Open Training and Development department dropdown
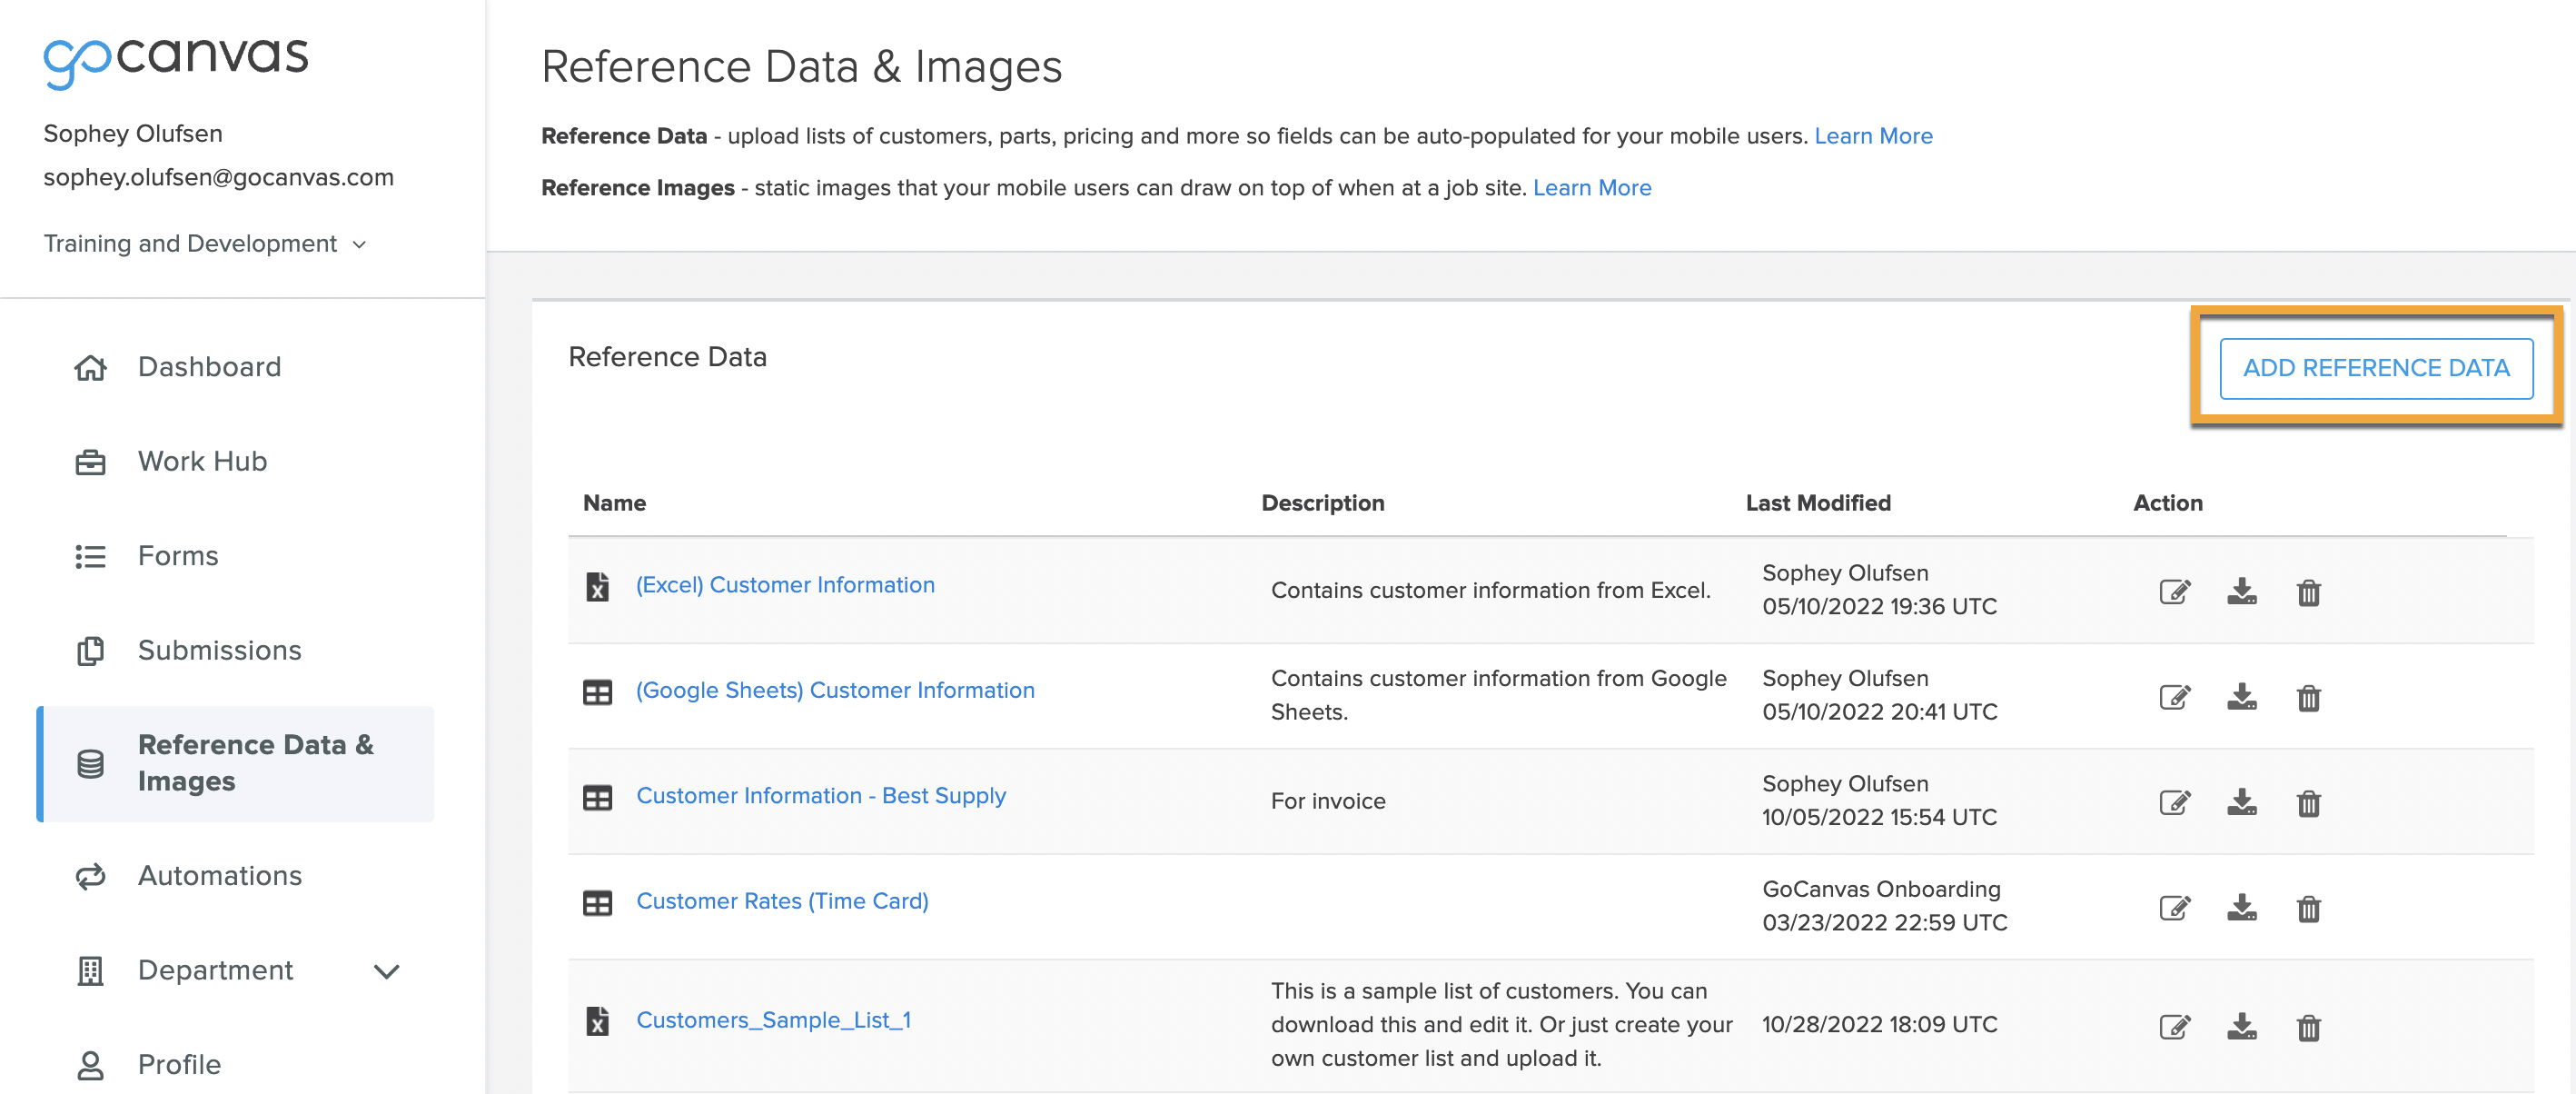 point(205,244)
